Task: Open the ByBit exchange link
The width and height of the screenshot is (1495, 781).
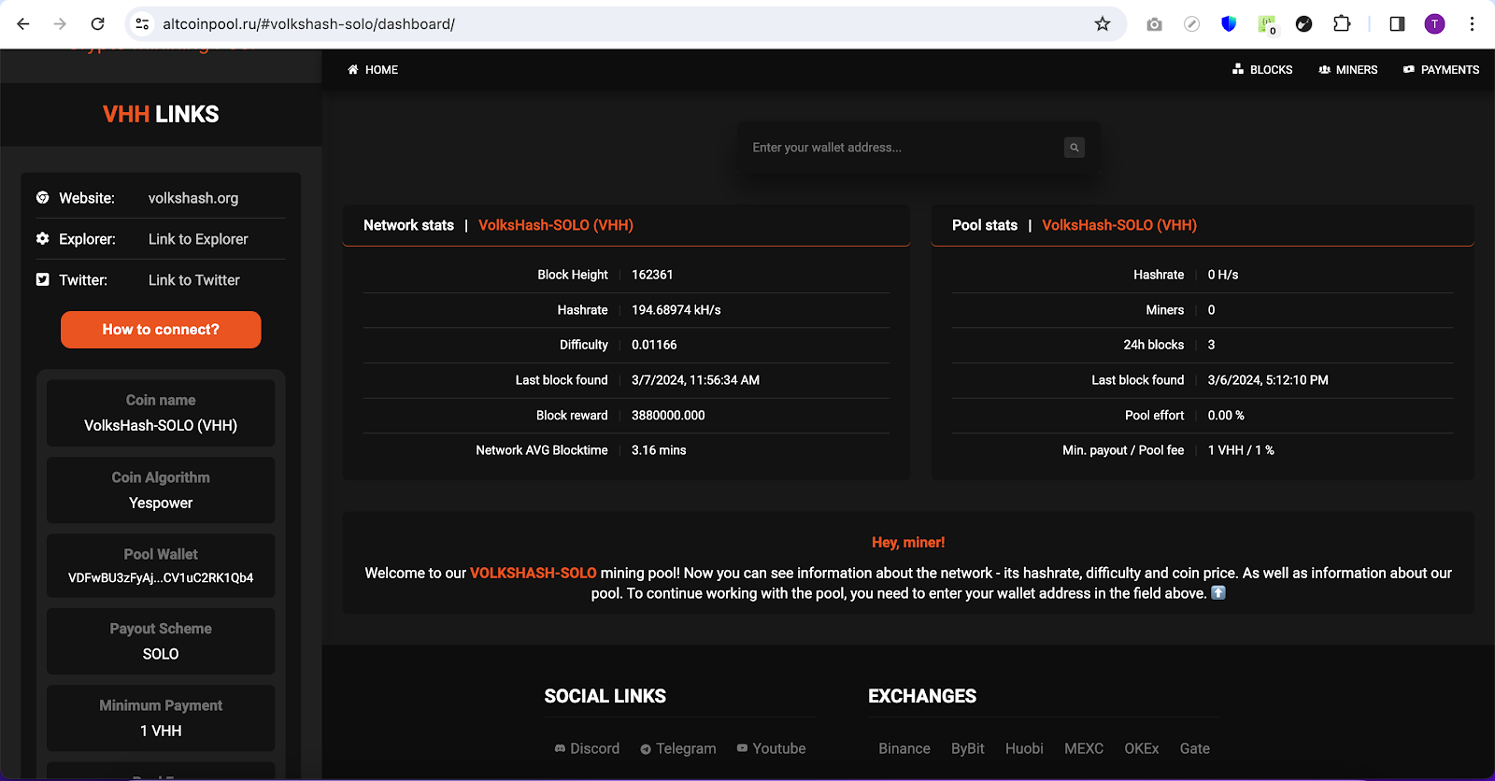Action: pyautogui.click(x=968, y=749)
